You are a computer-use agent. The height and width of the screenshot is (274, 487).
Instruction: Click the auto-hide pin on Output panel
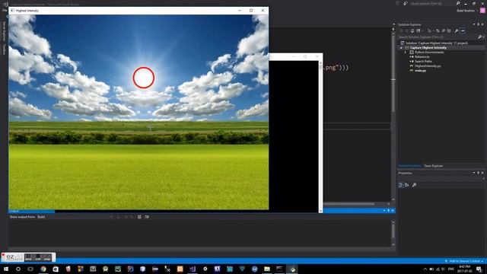pyautogui.click(x=388, y=211)
